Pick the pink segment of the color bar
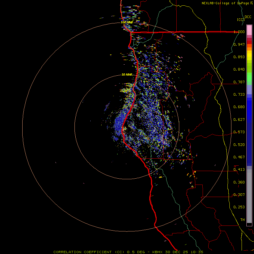Image resolution: width=254 pixels, height=254 pixels. coord(249,30)
